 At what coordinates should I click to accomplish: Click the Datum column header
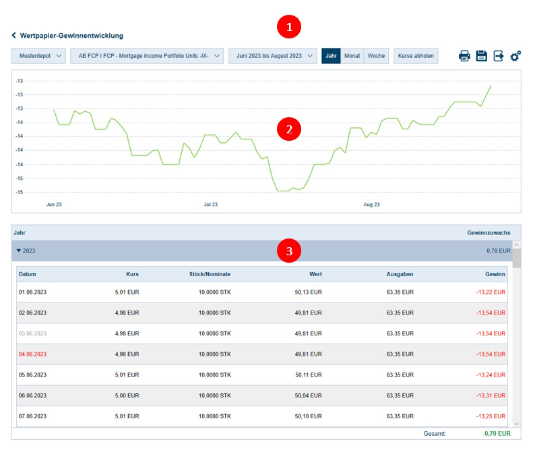pos(28,274)
